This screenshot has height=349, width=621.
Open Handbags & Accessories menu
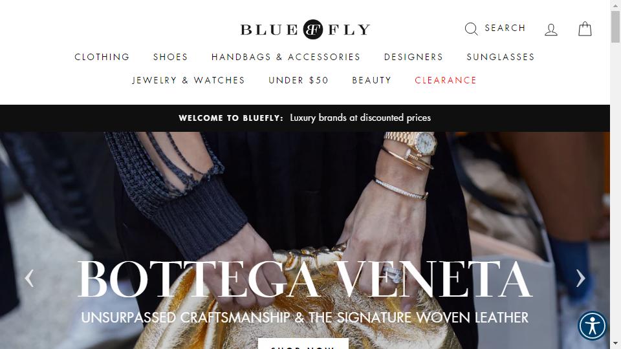[285, 57]
